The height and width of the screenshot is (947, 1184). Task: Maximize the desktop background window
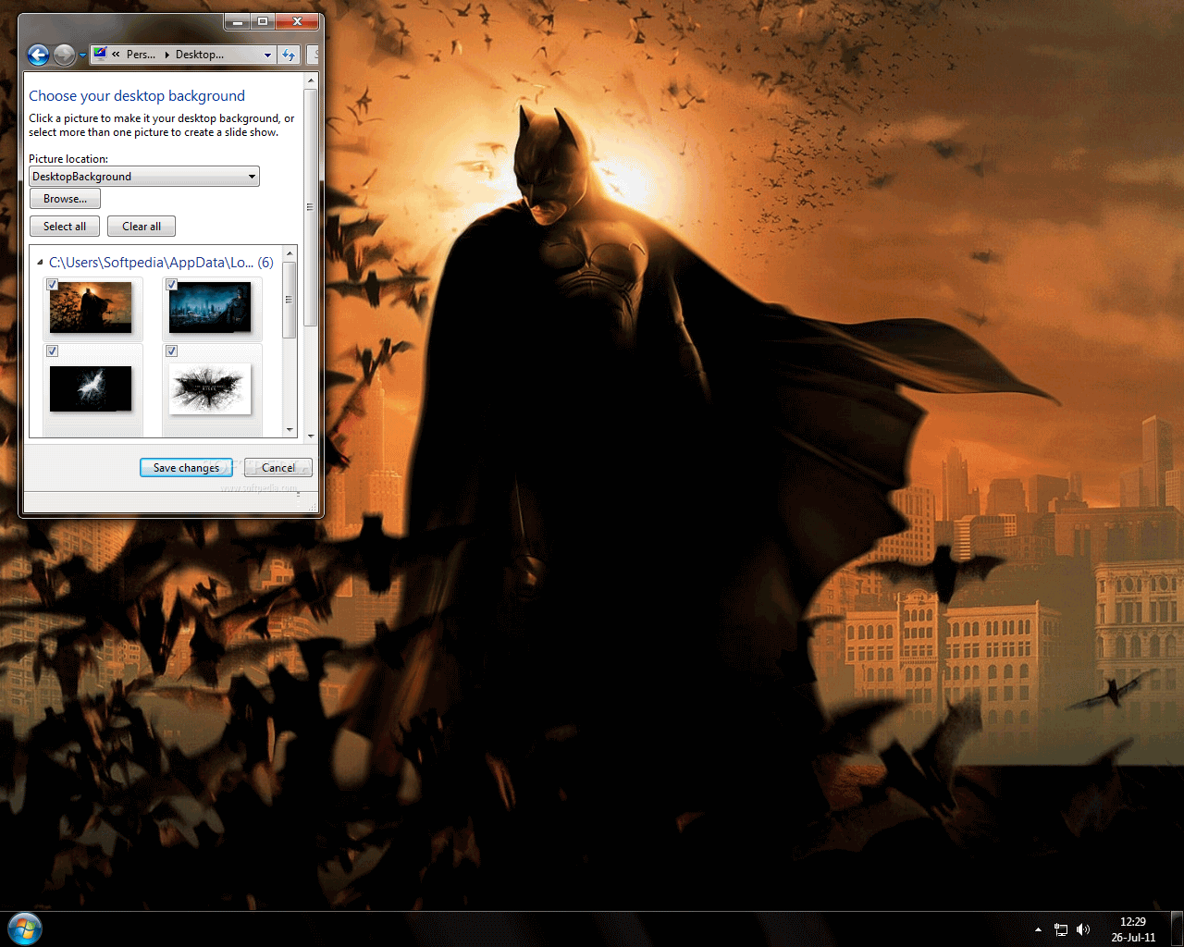[x=263, y=21]
